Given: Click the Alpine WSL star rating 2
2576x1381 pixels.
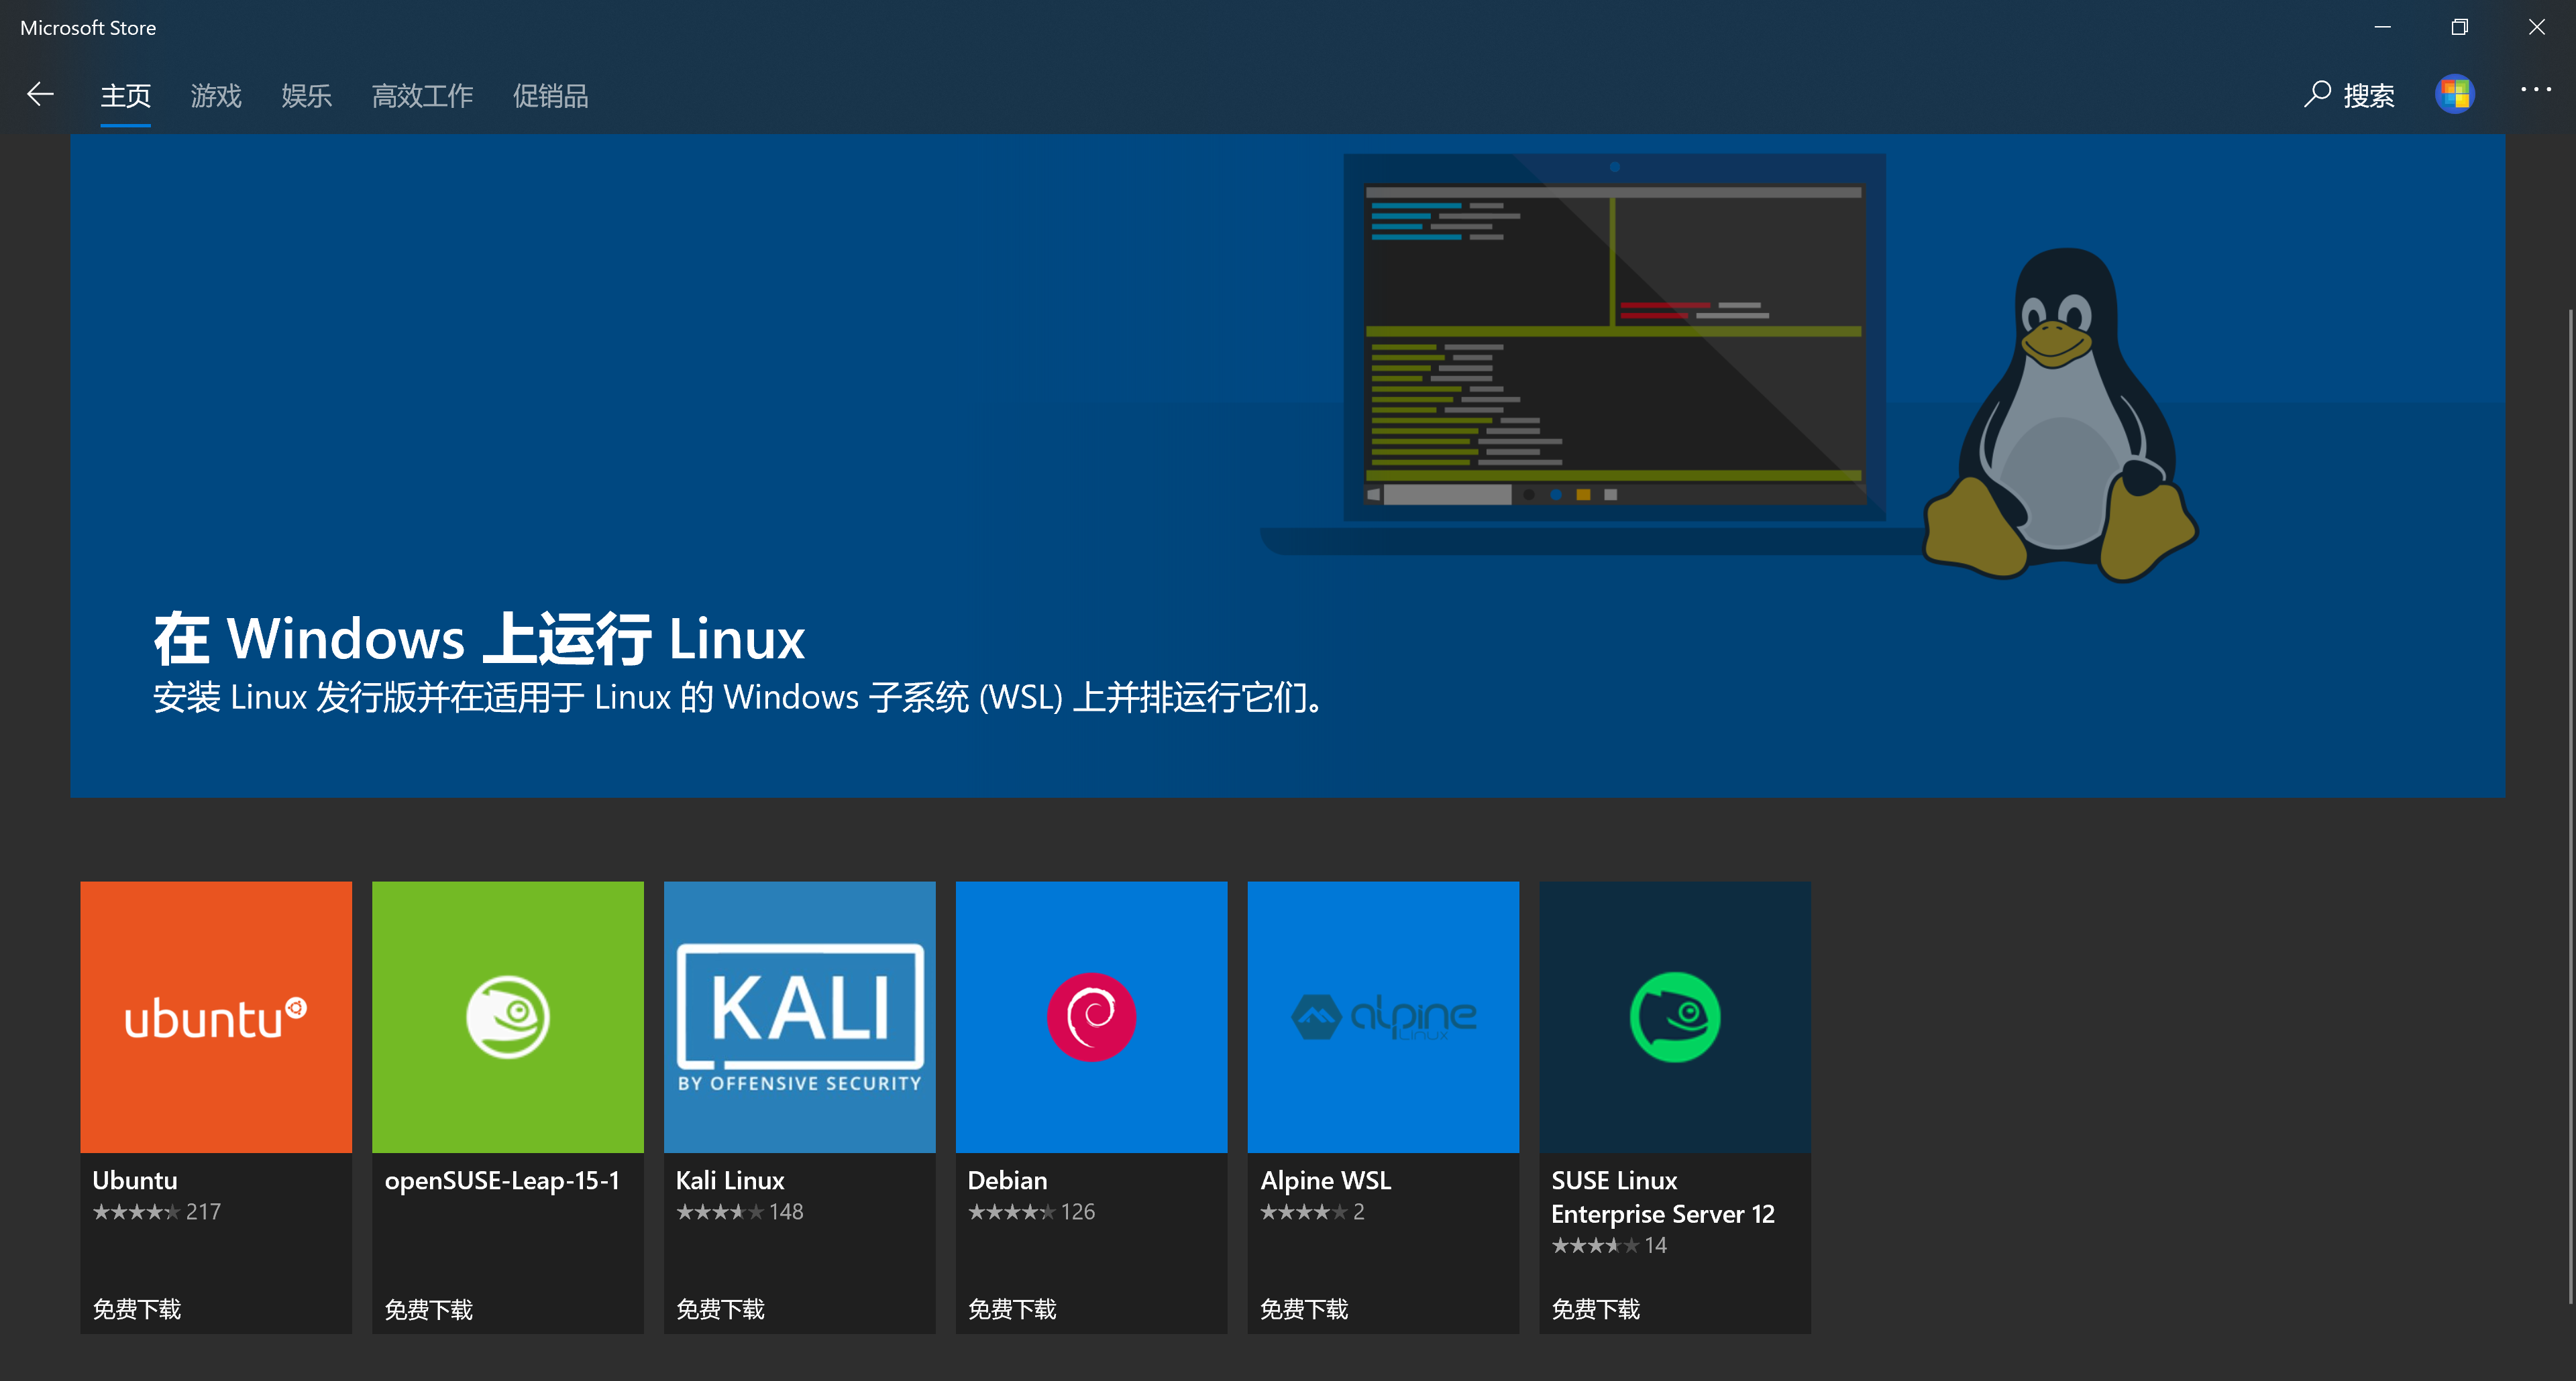Looking at the screenshot, I should pos(1312,1212).
